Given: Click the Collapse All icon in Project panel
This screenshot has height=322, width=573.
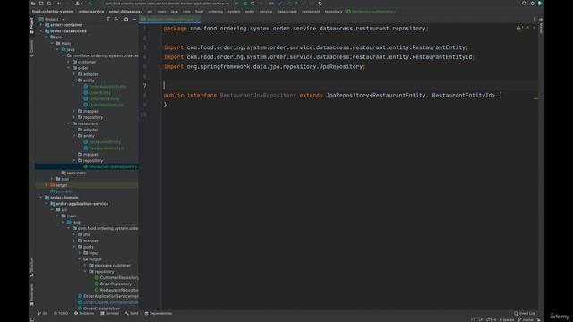Looking at the screenshot, I should click(116, 19).
